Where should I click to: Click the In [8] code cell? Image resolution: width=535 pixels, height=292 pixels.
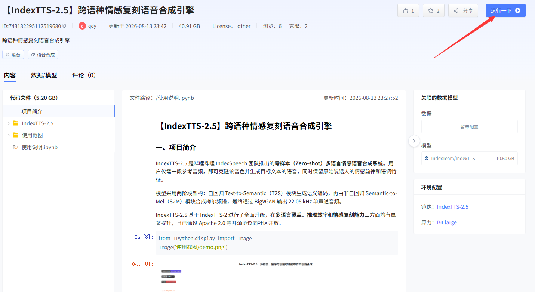coord(277,243)
